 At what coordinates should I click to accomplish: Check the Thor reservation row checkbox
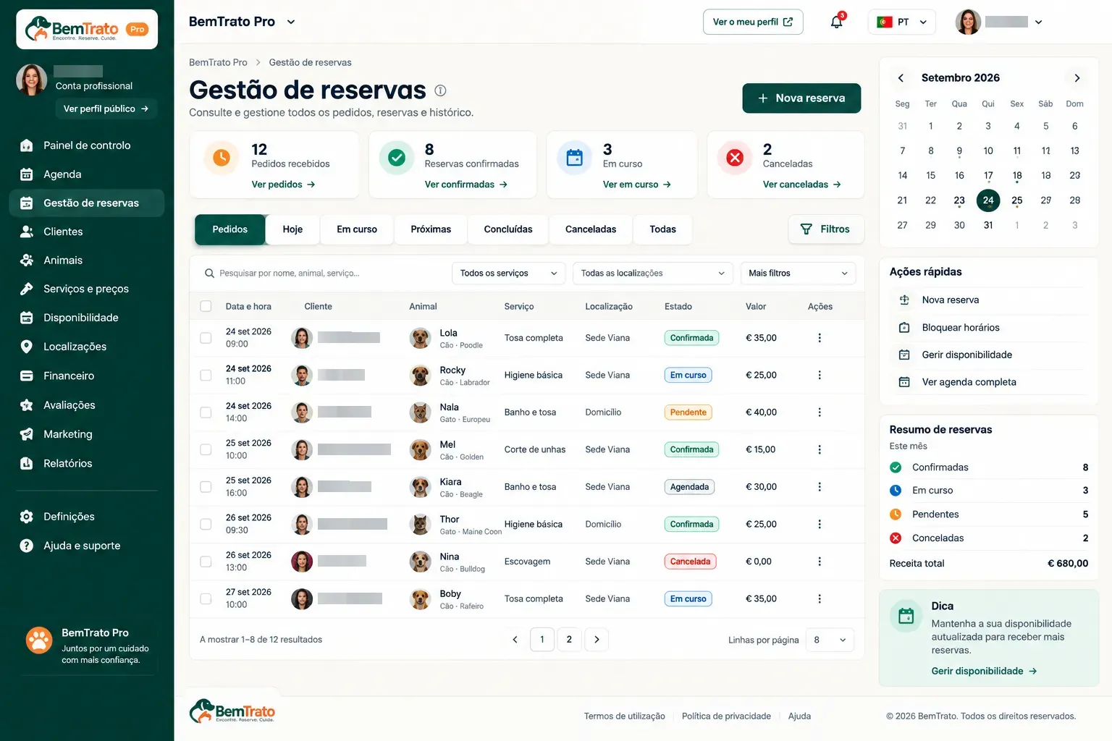[206, 524]
